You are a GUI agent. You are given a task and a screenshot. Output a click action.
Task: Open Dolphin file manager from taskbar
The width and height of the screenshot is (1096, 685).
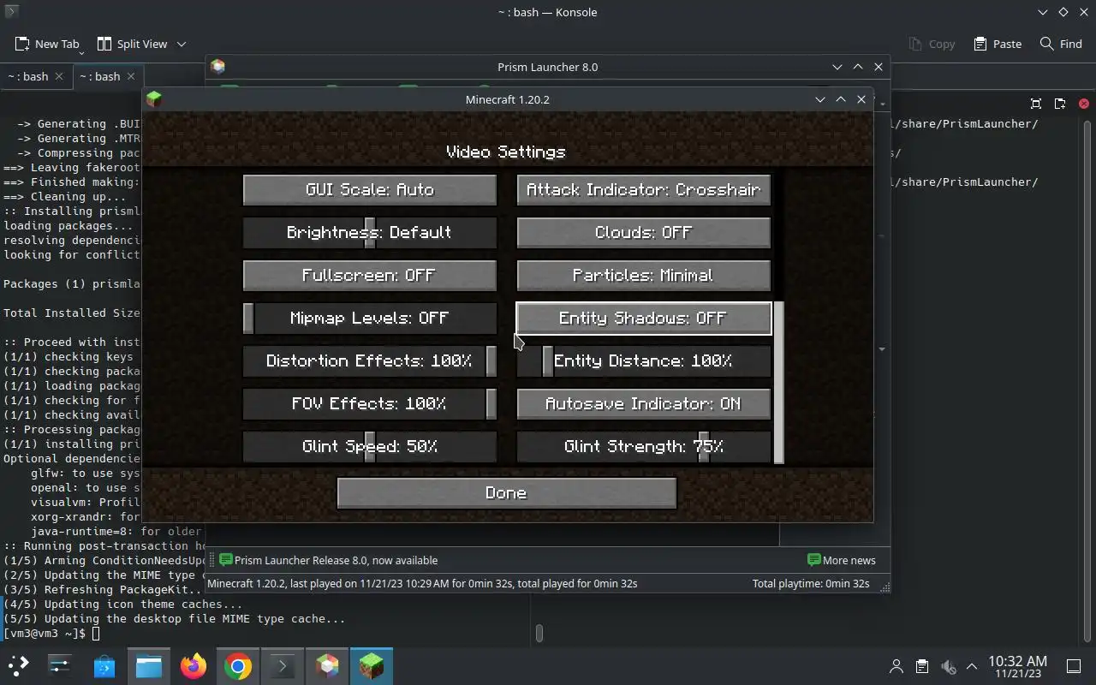coord(149,665)
